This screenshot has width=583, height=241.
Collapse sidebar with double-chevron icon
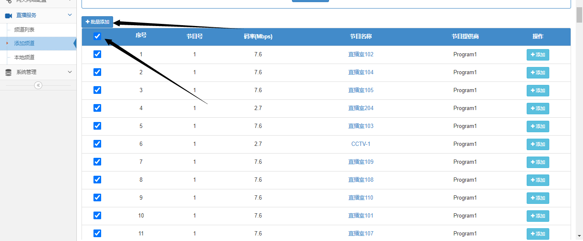pos(38,85)
